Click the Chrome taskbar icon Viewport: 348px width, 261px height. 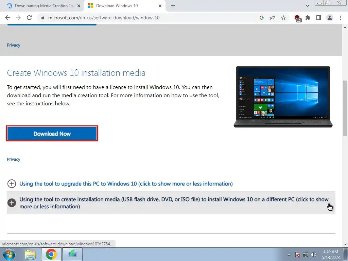[x=51, y=254]
